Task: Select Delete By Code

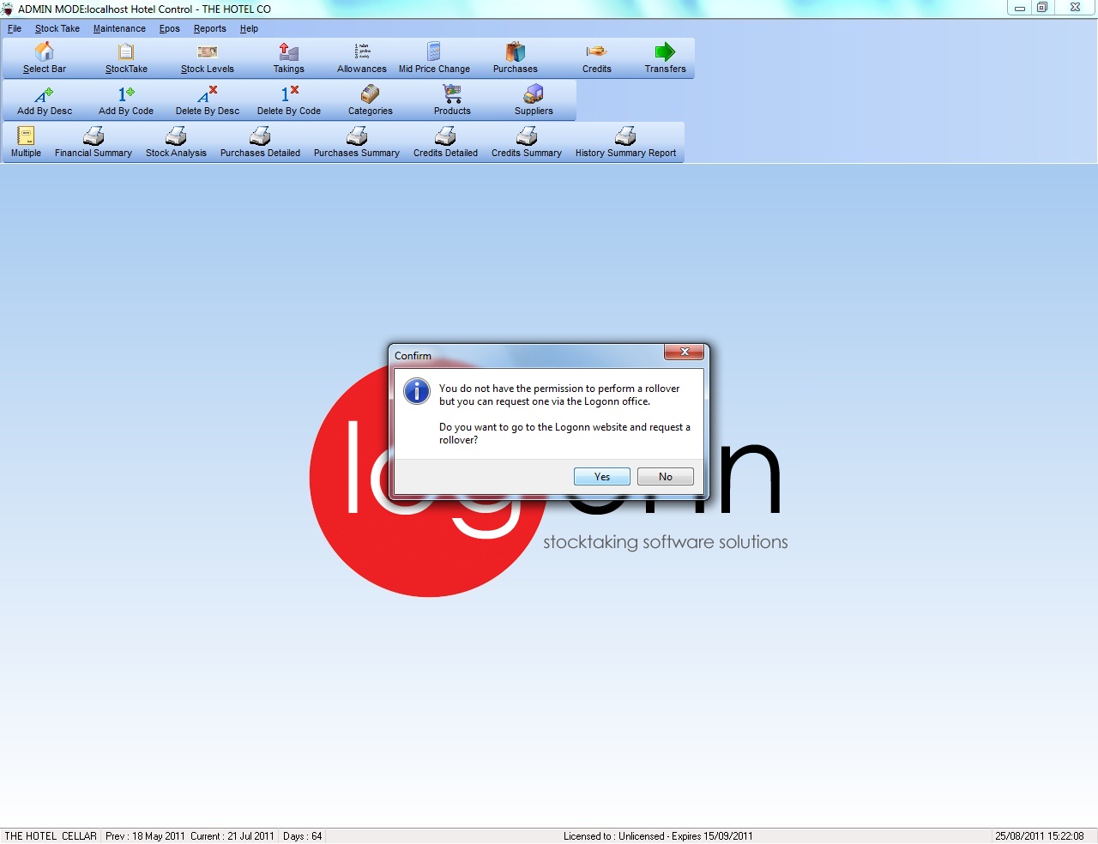Action: [289, 100]
